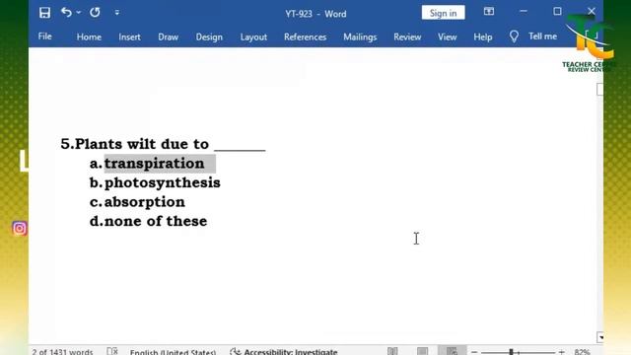Viewport: 631px width, 355px height.
Task: Click the Tell me lightbulb icon
Action: click(x=514, y=36)
